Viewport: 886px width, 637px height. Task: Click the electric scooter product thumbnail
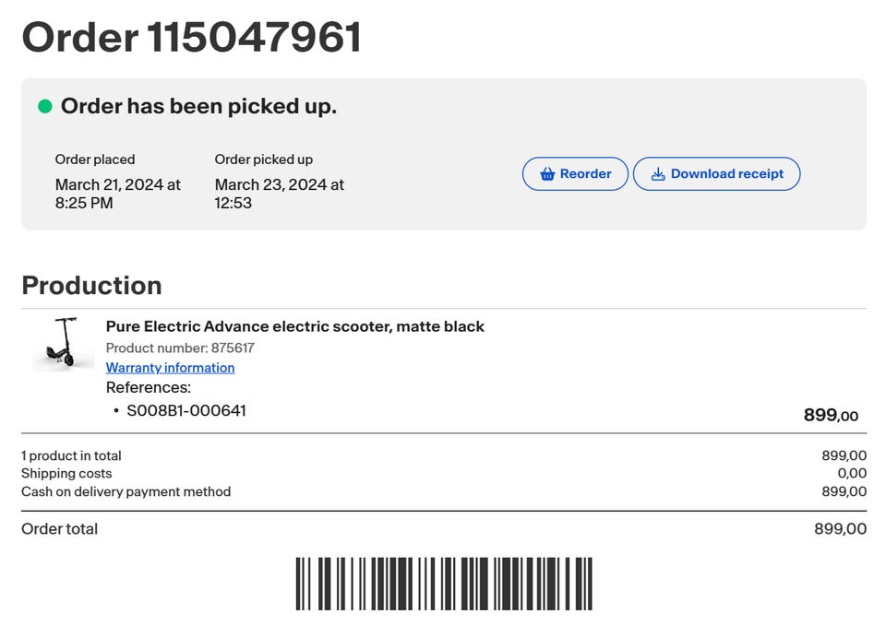tap(64, 344)
